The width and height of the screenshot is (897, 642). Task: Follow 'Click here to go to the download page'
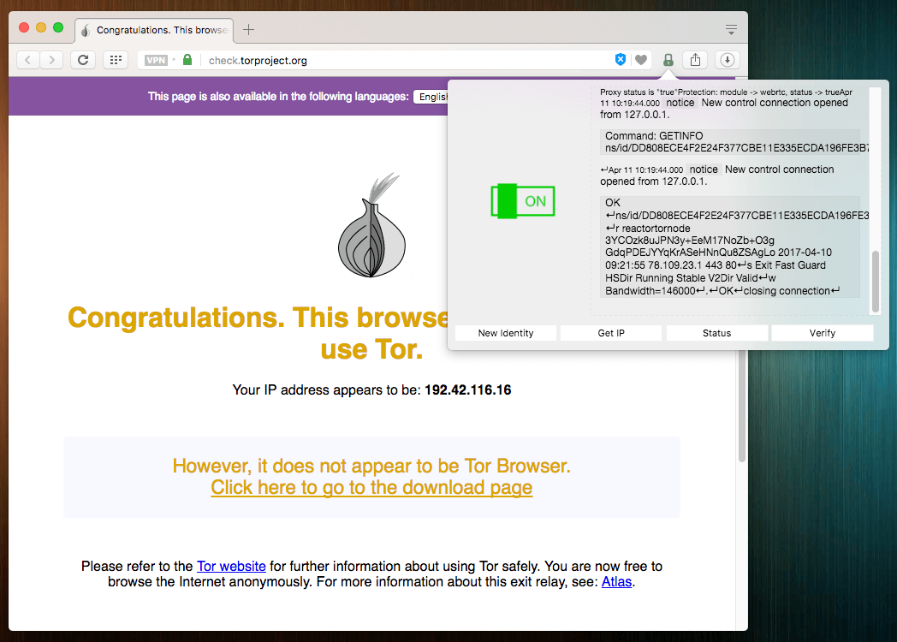(371, 488)
